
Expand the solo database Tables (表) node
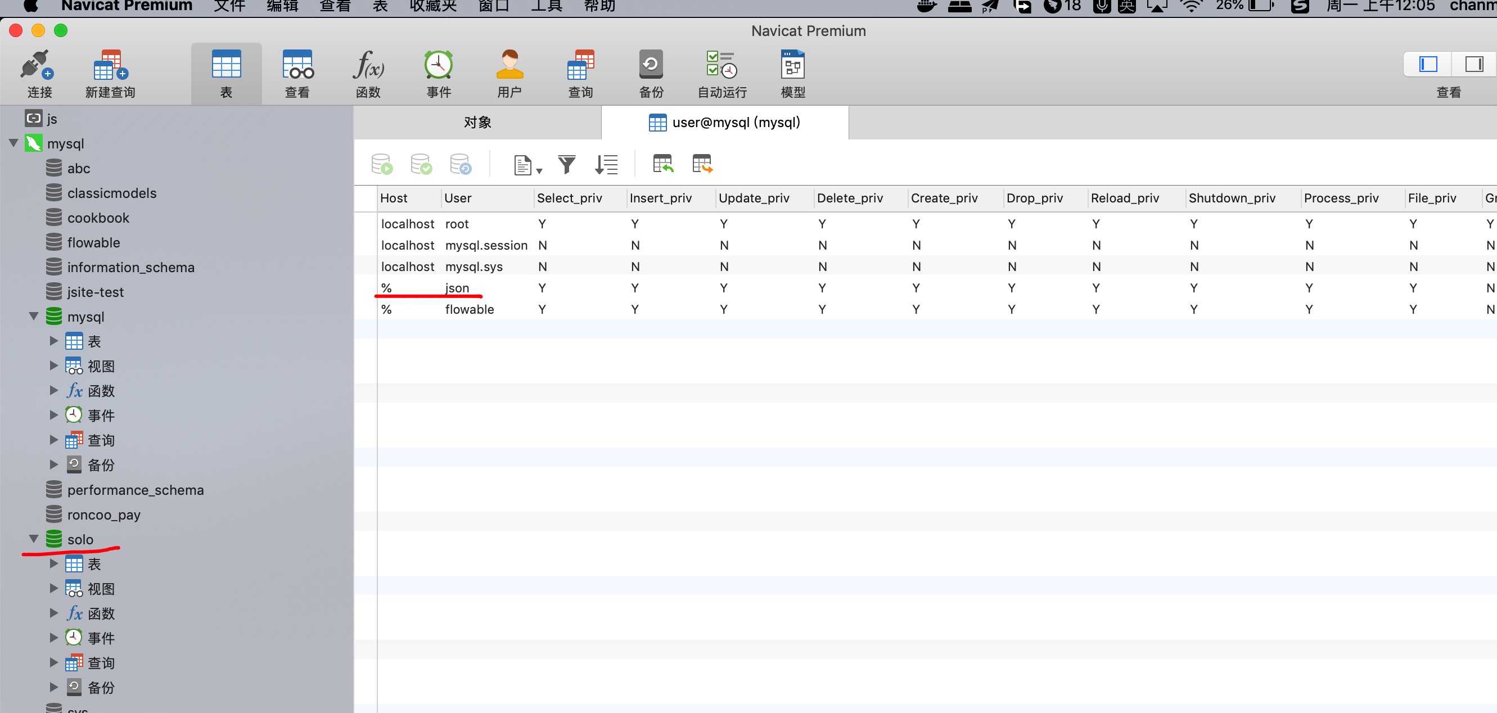[53, 563]
